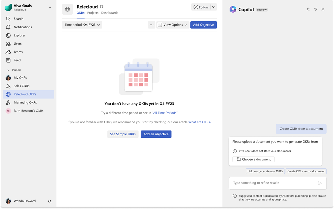The height and width of the screenshot is (209, 334).
Task: Switch to the OKRs tab
Action: point(81,13)
